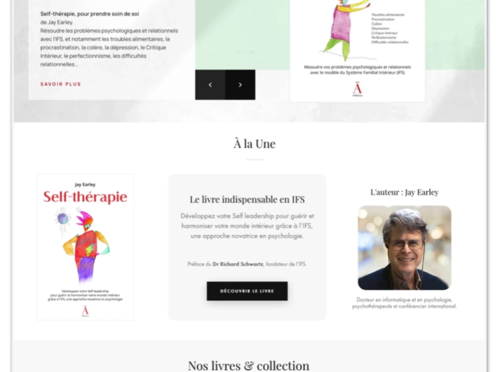Viewport: 499px width, 372px height.
Task: Select the L'auteur : Jay Earley heading
Action: coord(404,192)
